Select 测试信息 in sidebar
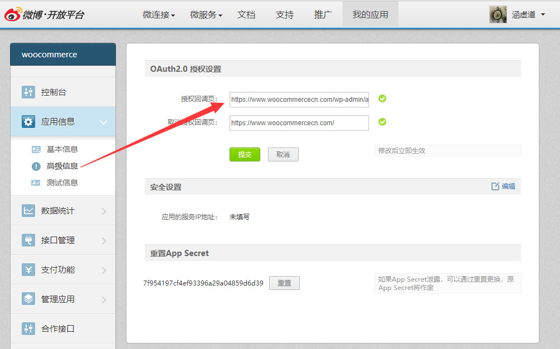The image size is (560, 349). [62, 183]
